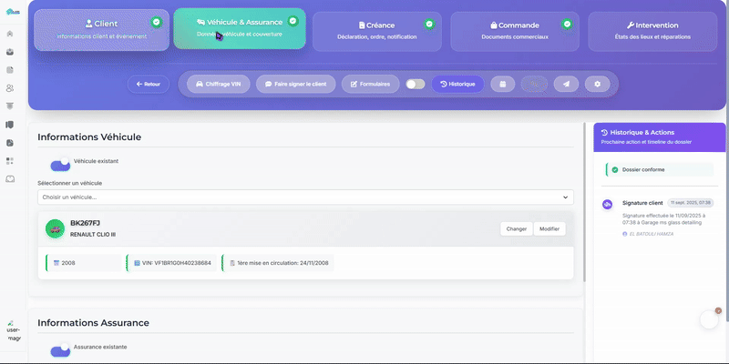Flip the toggle switch next to Formulaires
This screenshot has height=364, width=729.
point(416,84)
